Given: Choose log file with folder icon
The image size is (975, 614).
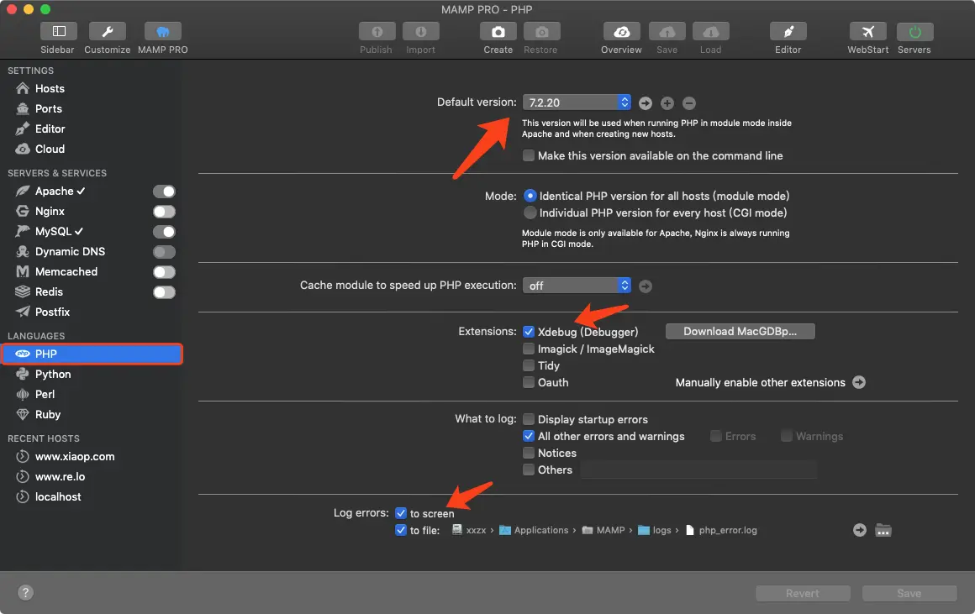Looking at the screenshot, I should 883,530.
